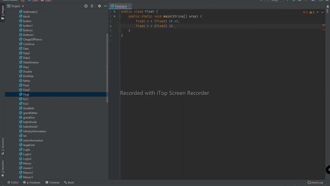Open the Favorites tool window side tab

pyautogui.click(x=3, y=168)
